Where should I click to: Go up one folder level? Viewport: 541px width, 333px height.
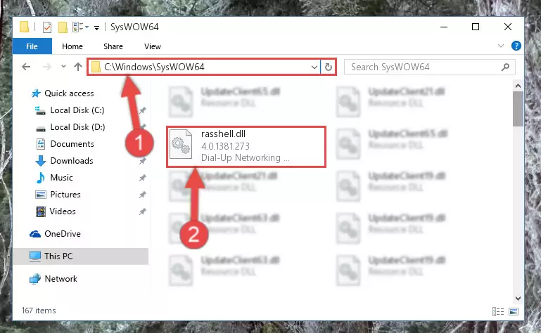tap(78, 67)
